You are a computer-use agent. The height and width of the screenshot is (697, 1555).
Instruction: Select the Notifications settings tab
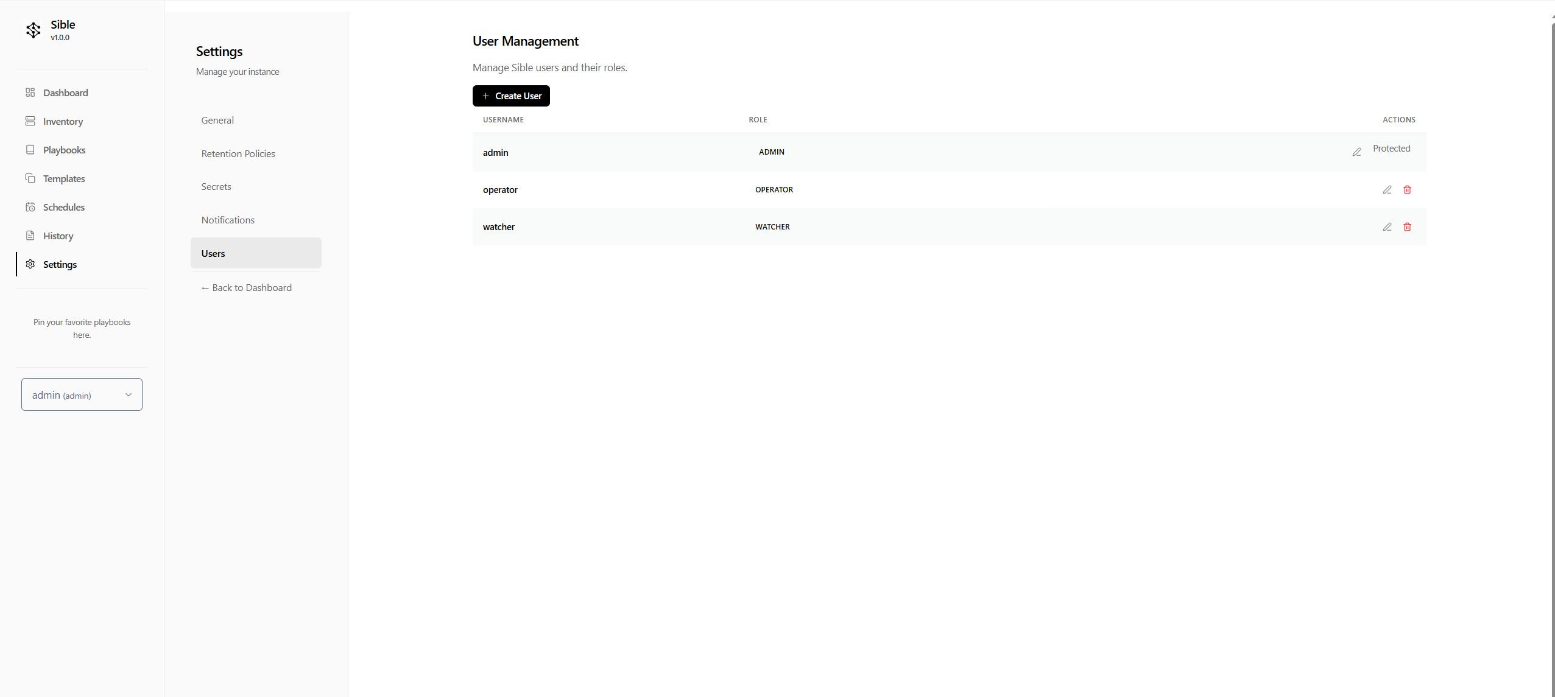click(x=227, y=220)
